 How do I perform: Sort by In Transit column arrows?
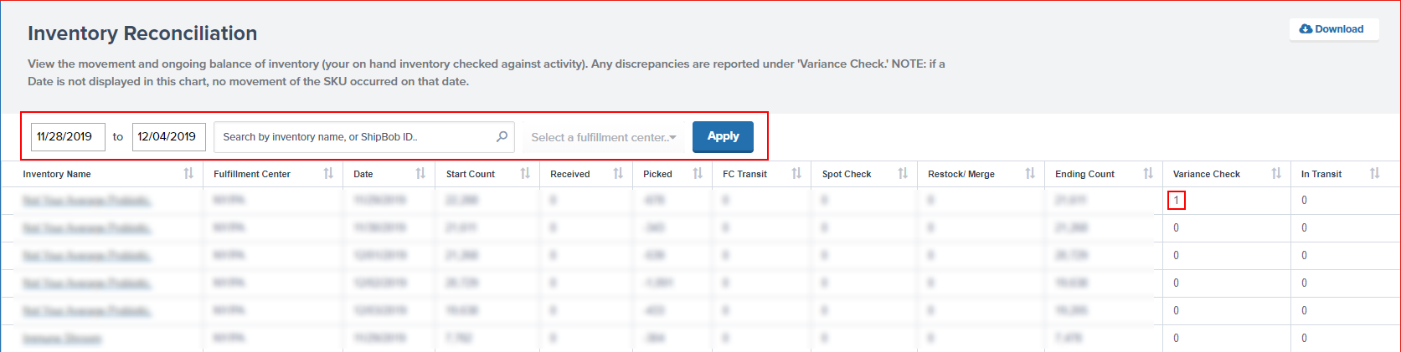click(x=1375, y=174)
